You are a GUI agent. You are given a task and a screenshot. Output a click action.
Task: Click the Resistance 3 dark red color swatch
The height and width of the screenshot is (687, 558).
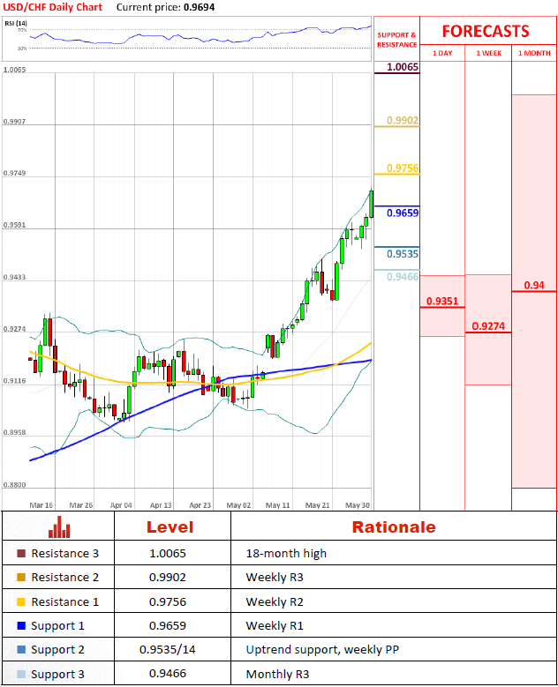point(21,553)
